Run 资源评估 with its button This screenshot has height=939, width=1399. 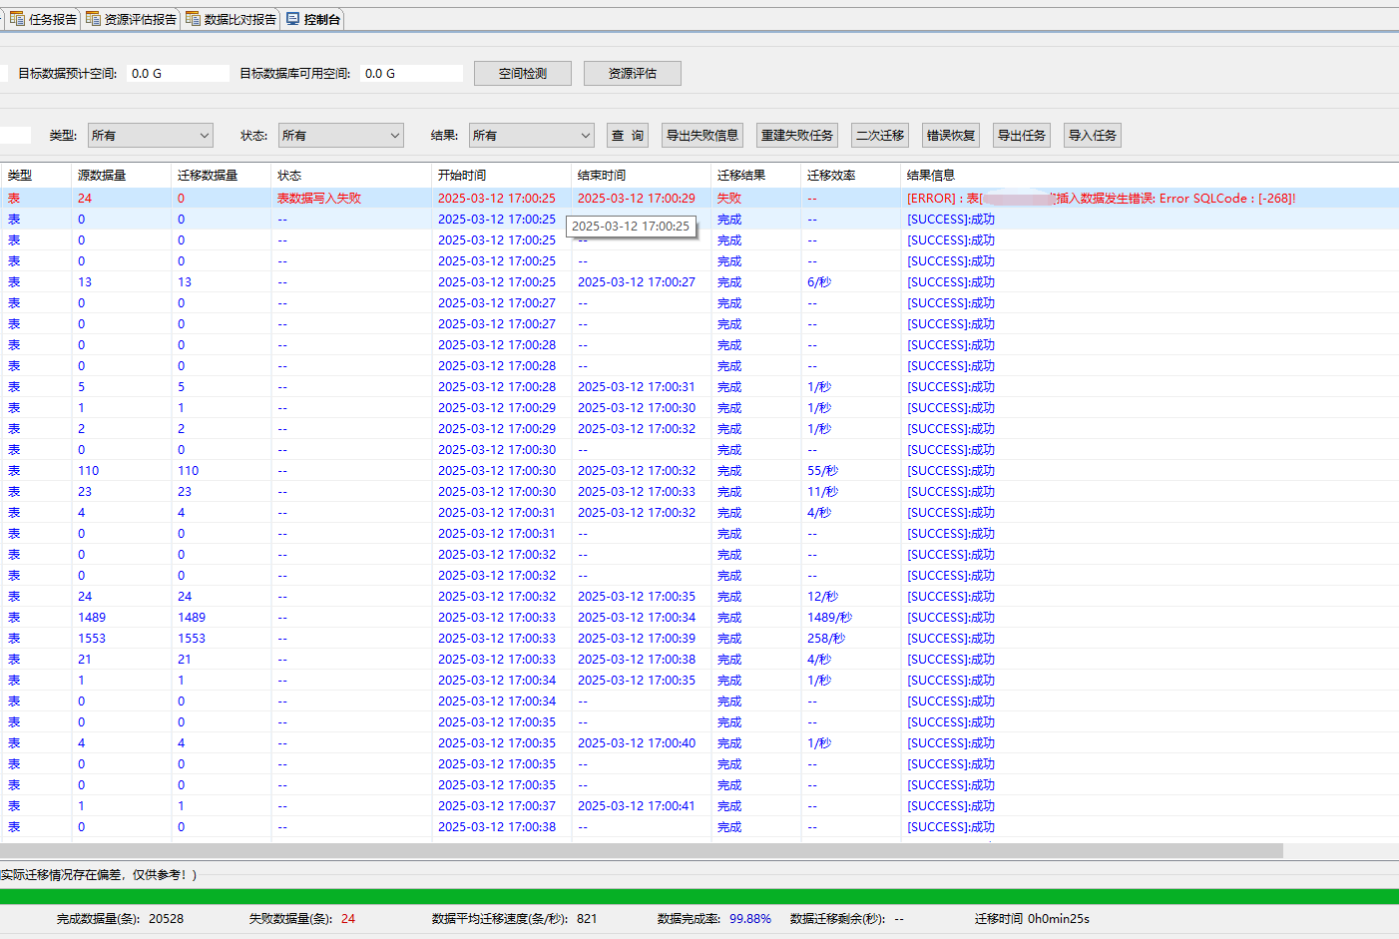tap(632, 73)
